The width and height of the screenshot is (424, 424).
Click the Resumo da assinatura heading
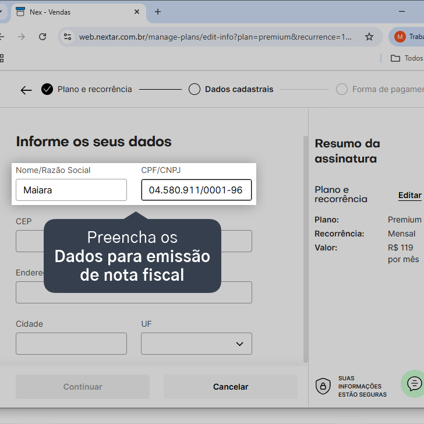(x=348, y=151)
